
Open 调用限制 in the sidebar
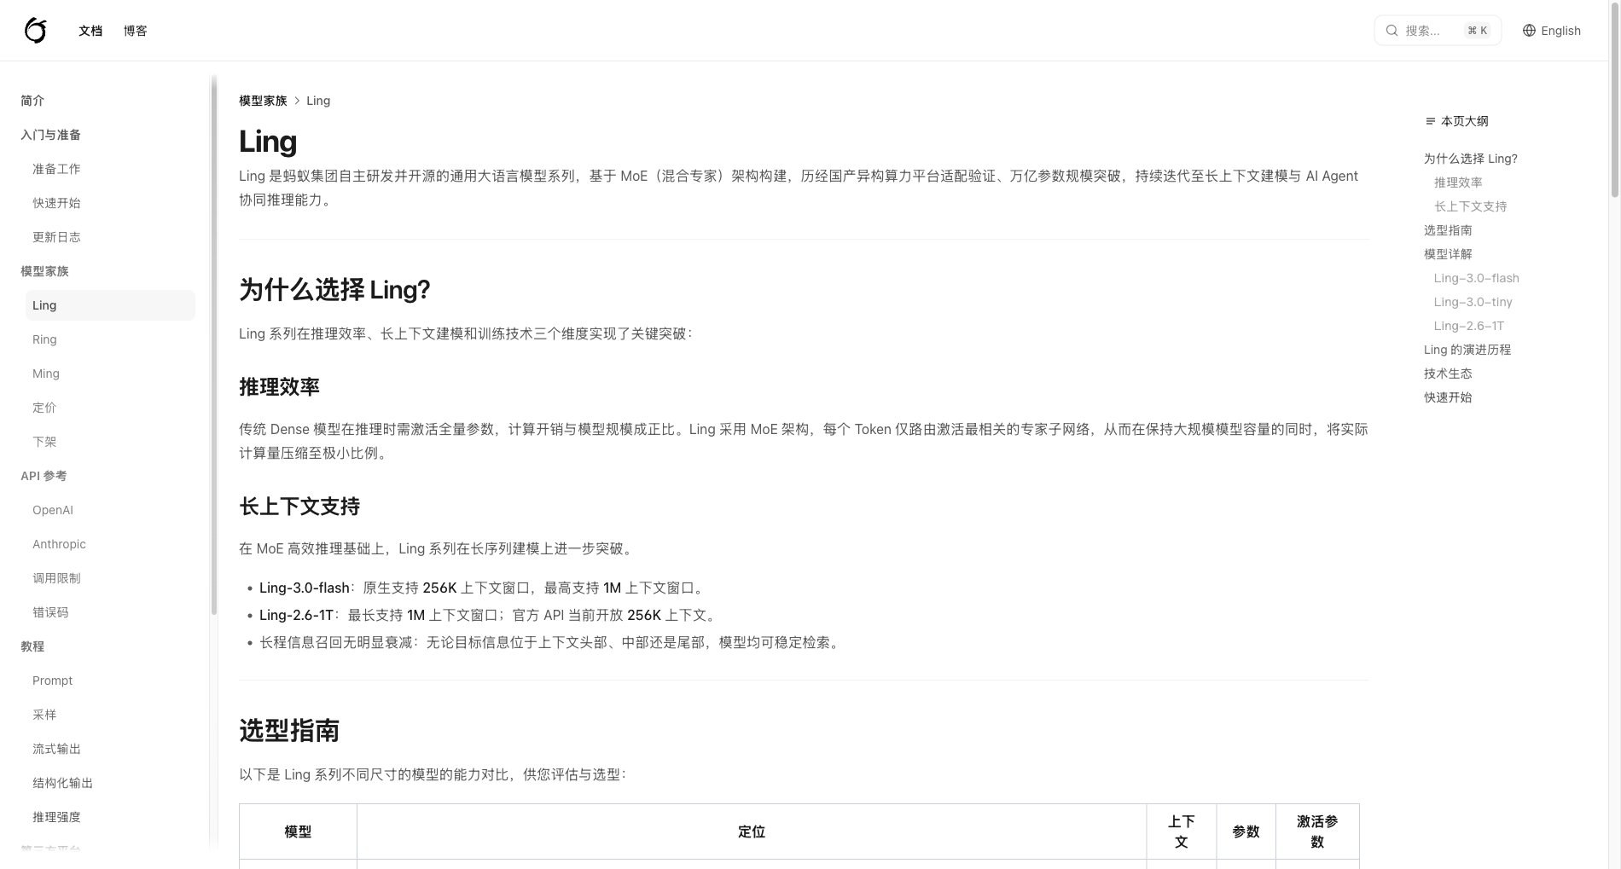coord(56,578)
